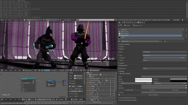Open File menu in top bar
The image size is (188, 105).
[6, 20]
